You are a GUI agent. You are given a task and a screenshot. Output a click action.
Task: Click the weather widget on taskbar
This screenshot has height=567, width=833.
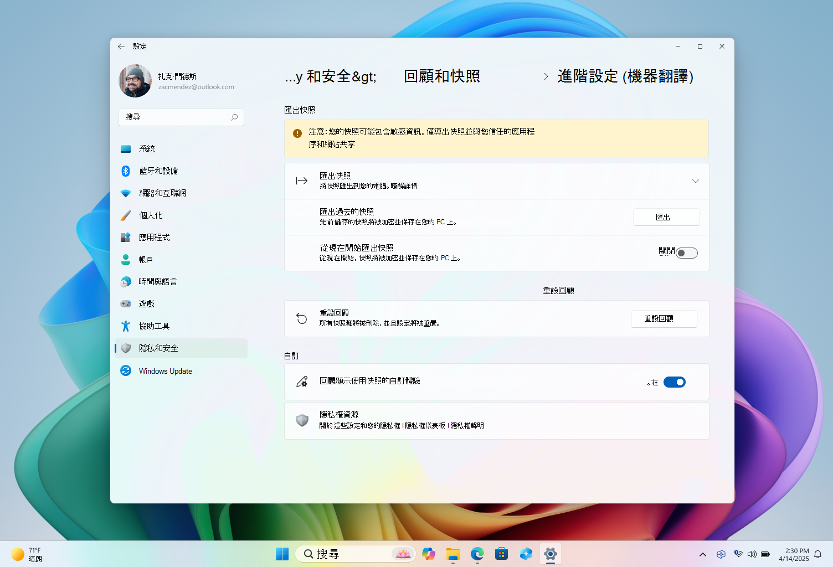pyautogui.click(x=27, y=554)
